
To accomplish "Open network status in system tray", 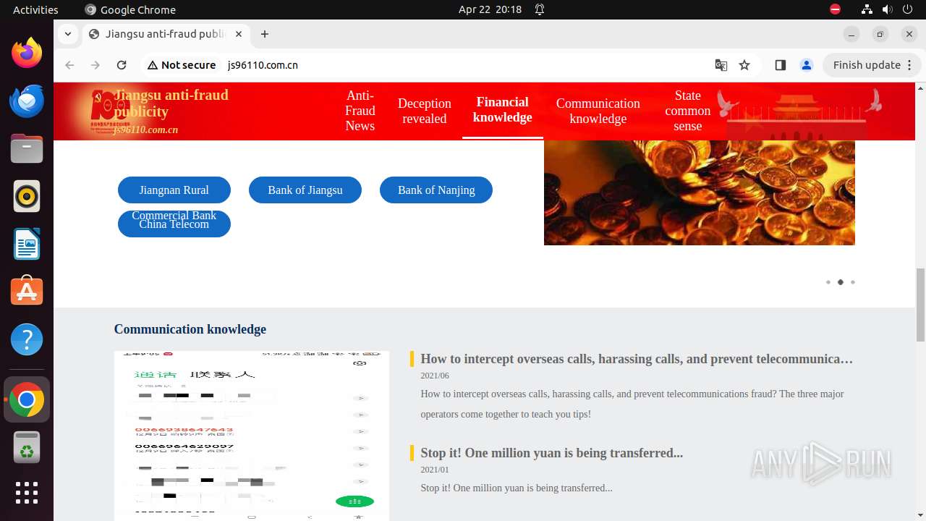I will click(867, 9).
